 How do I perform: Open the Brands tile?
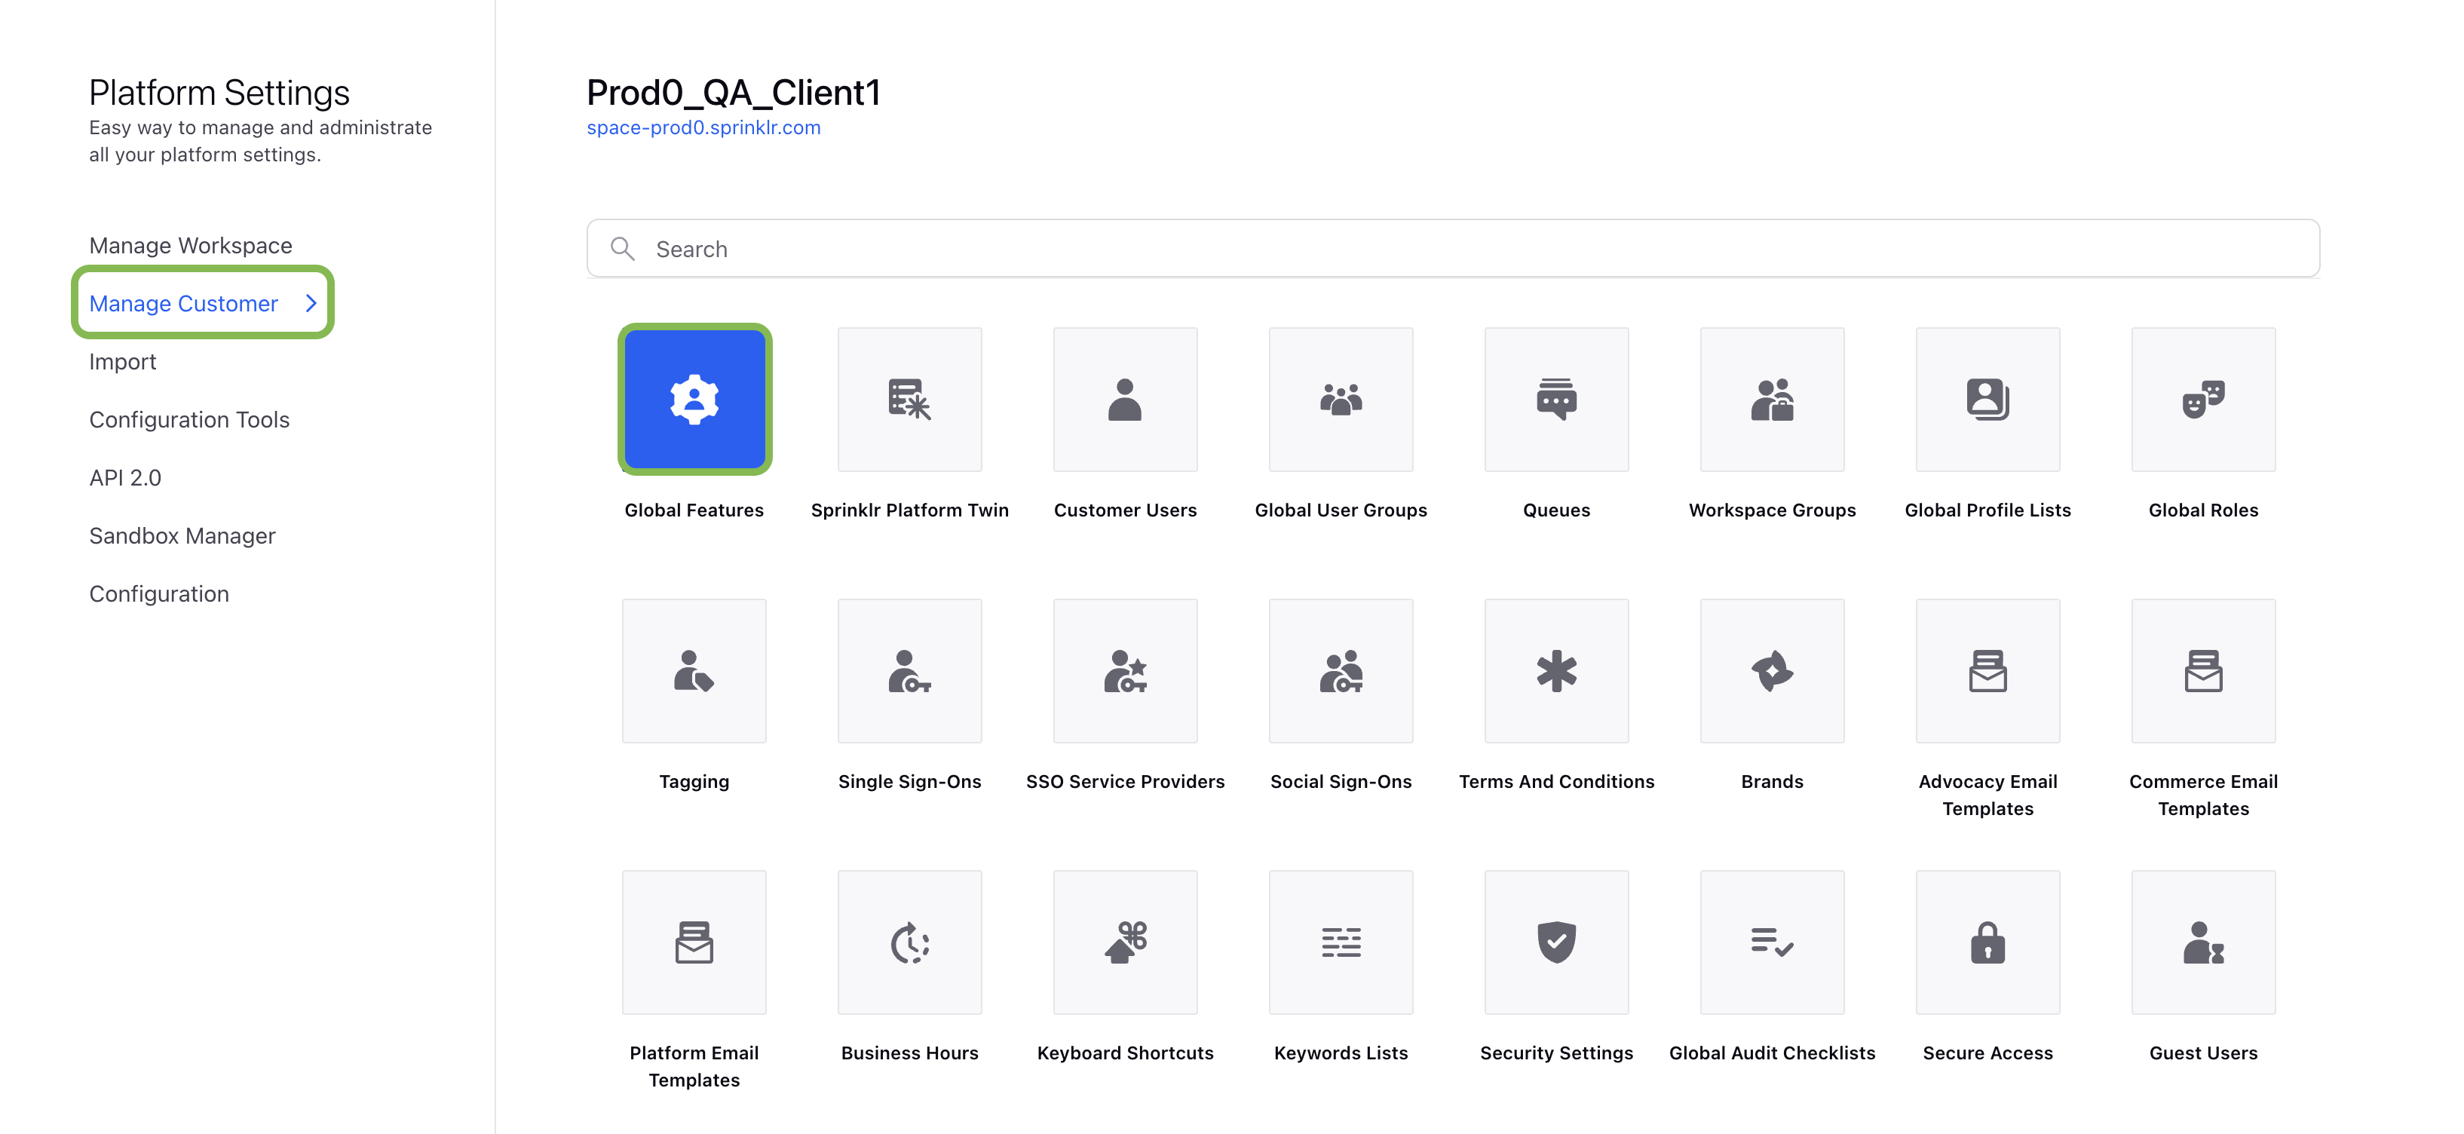pos(1773,670)
